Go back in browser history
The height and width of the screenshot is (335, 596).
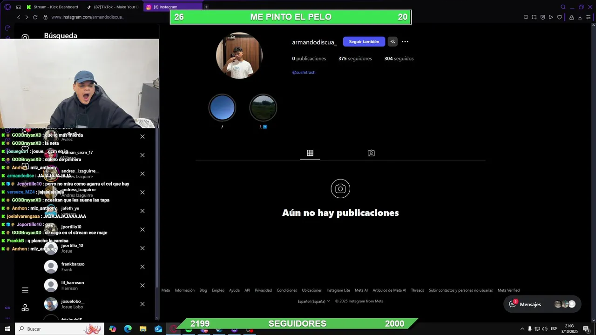click(x=19, y=17)
